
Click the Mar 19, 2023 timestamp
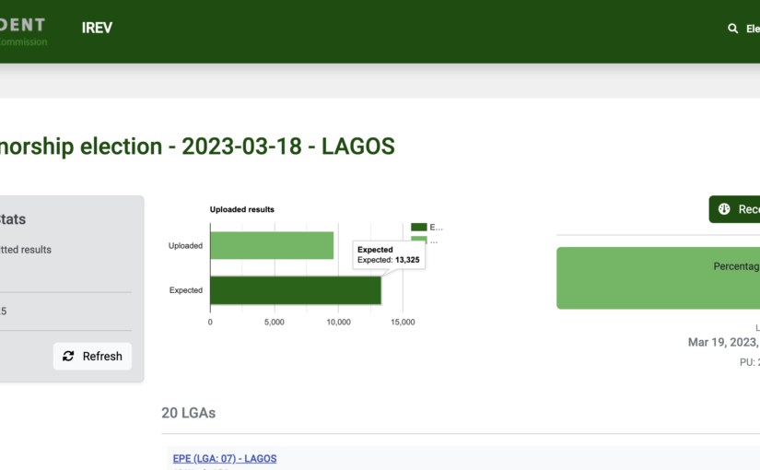[723, 342]
